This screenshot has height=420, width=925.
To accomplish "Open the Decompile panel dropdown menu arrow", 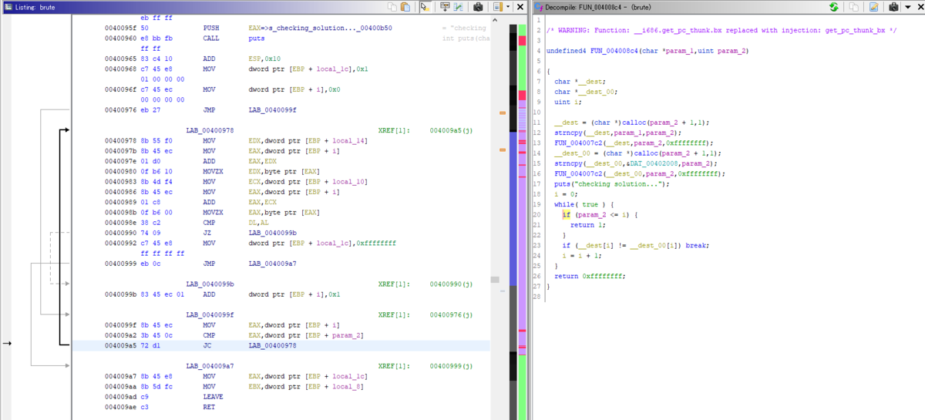I will 907,7.
